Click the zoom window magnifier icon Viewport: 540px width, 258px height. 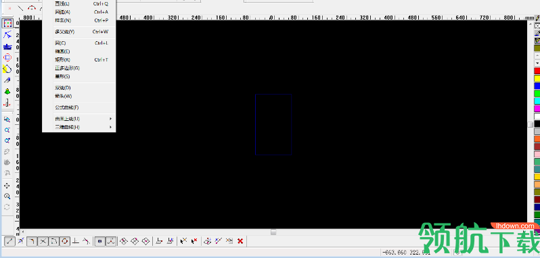[7, 120]
